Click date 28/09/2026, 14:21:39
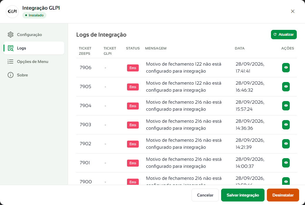Viewport: 305px width, 205px height. pyautogui.click(x=250, y=144)
